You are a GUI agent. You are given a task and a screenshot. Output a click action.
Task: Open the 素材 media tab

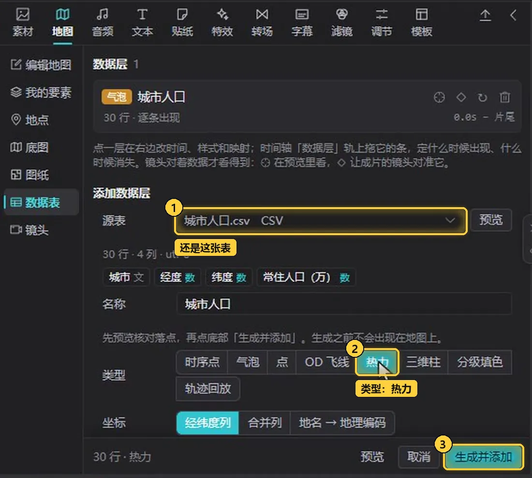(x=23, y=22)
